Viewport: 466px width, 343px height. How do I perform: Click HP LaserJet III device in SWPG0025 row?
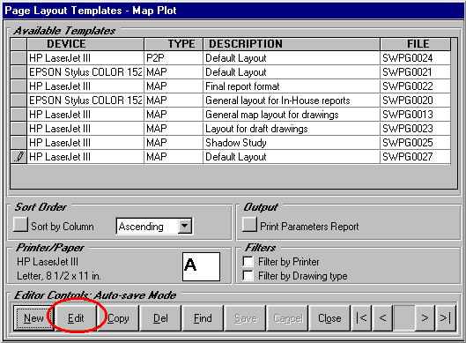pyautogui.click(x=85, y=143)
